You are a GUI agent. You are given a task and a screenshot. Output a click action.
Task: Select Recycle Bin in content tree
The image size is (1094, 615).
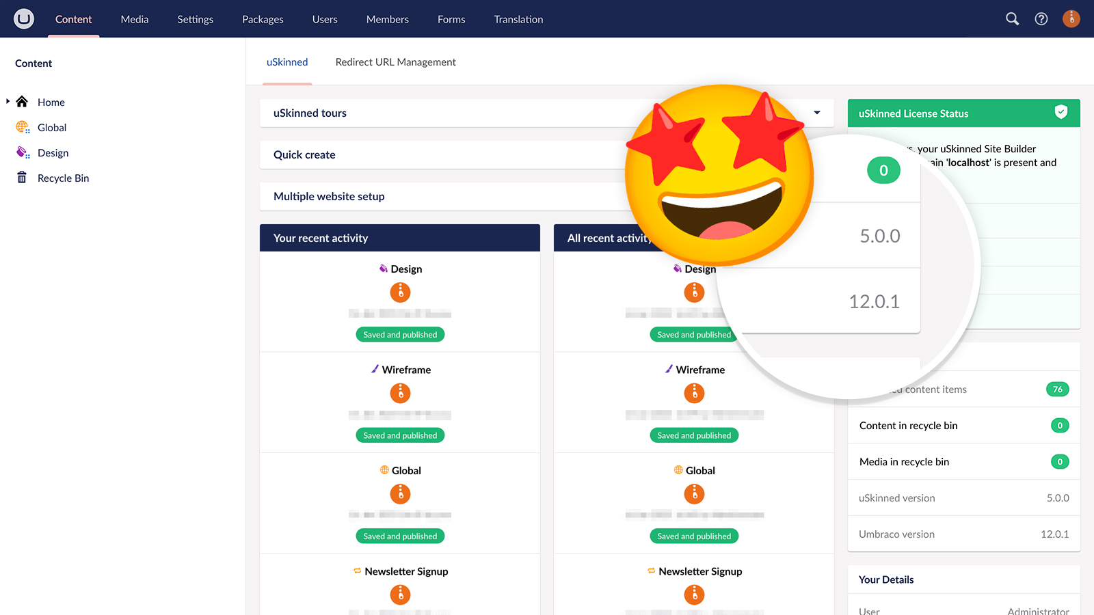[x=63, y=178]
